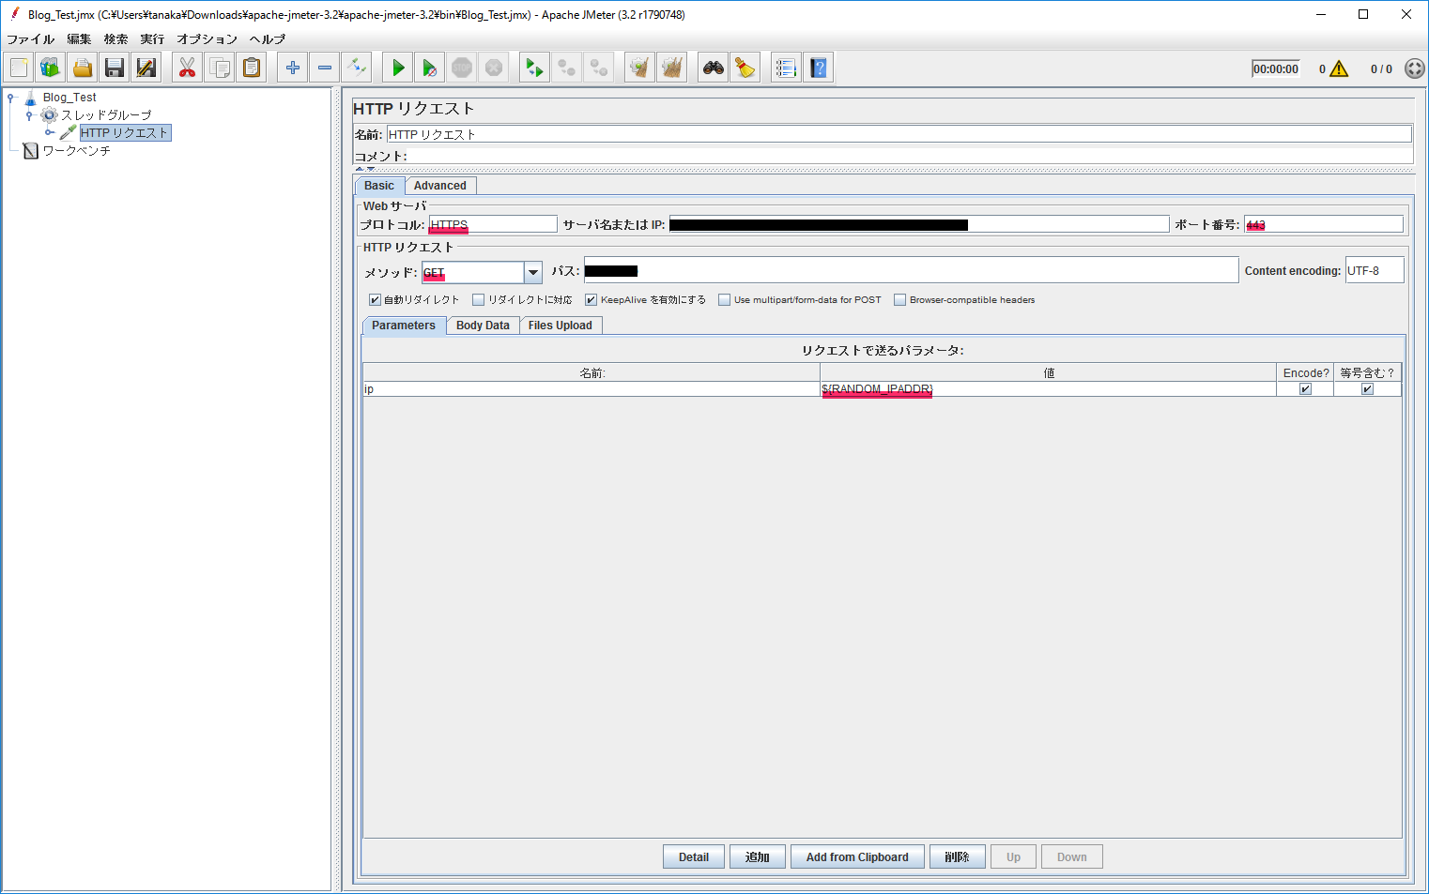Viewport: 1429px width, 894px height.
Task: Open Search with the binoculars icon
Action: point(714,68)
